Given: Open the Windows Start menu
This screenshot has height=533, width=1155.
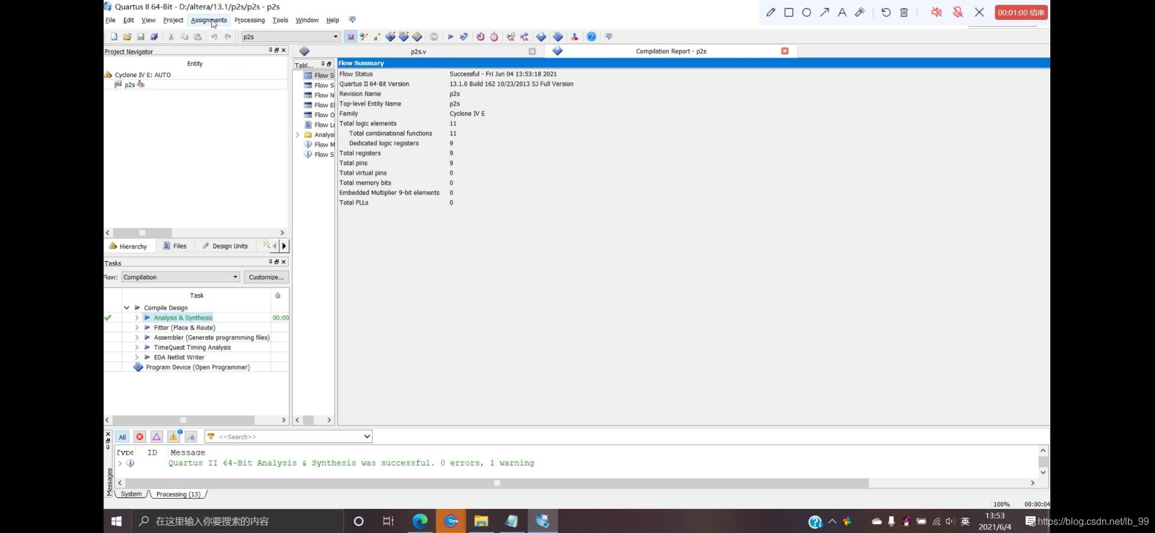Looking at the screenshot, I should 117,521.
